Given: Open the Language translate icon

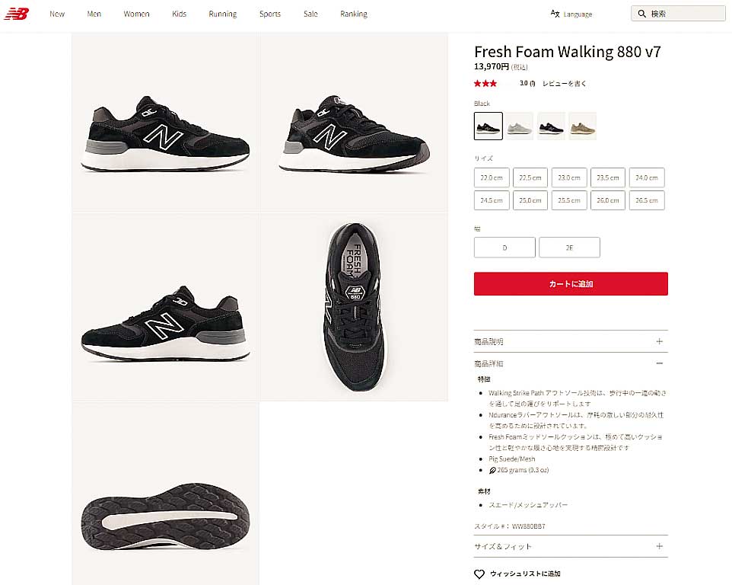Looking at the screenshot, I should (555, 14).
